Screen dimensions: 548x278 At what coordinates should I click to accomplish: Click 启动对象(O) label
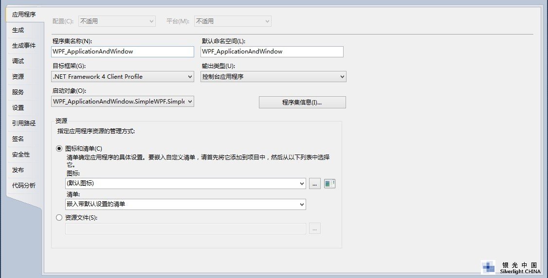click(x=69, y=91)
